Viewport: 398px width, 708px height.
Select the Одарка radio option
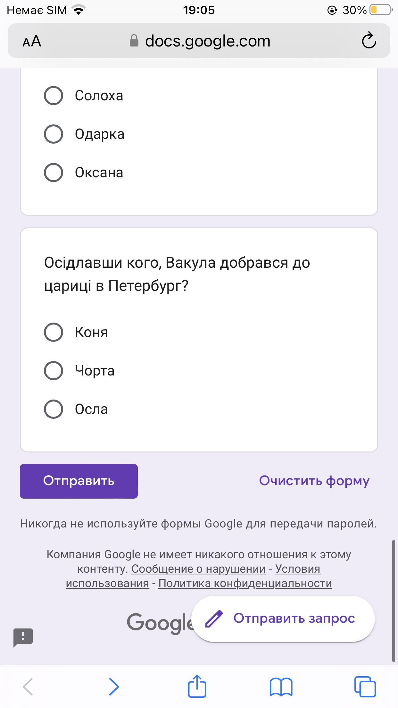pos(54,134)
